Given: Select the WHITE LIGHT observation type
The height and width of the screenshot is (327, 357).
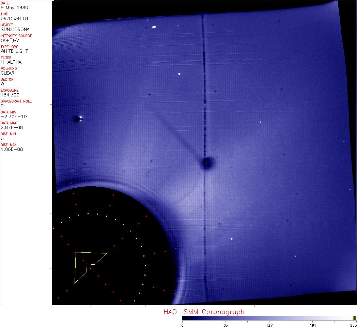Looking at the screenshot, I should point(14,51).
